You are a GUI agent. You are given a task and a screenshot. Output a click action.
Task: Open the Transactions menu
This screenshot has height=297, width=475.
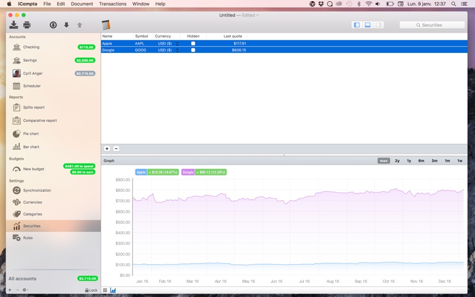[x=113, y=4]
